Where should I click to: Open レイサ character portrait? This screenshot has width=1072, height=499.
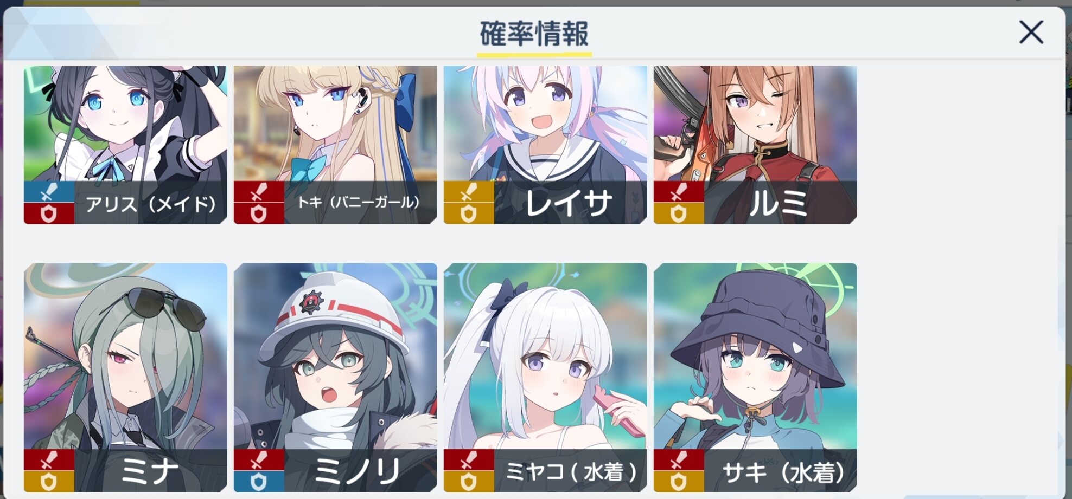[545, 145]
